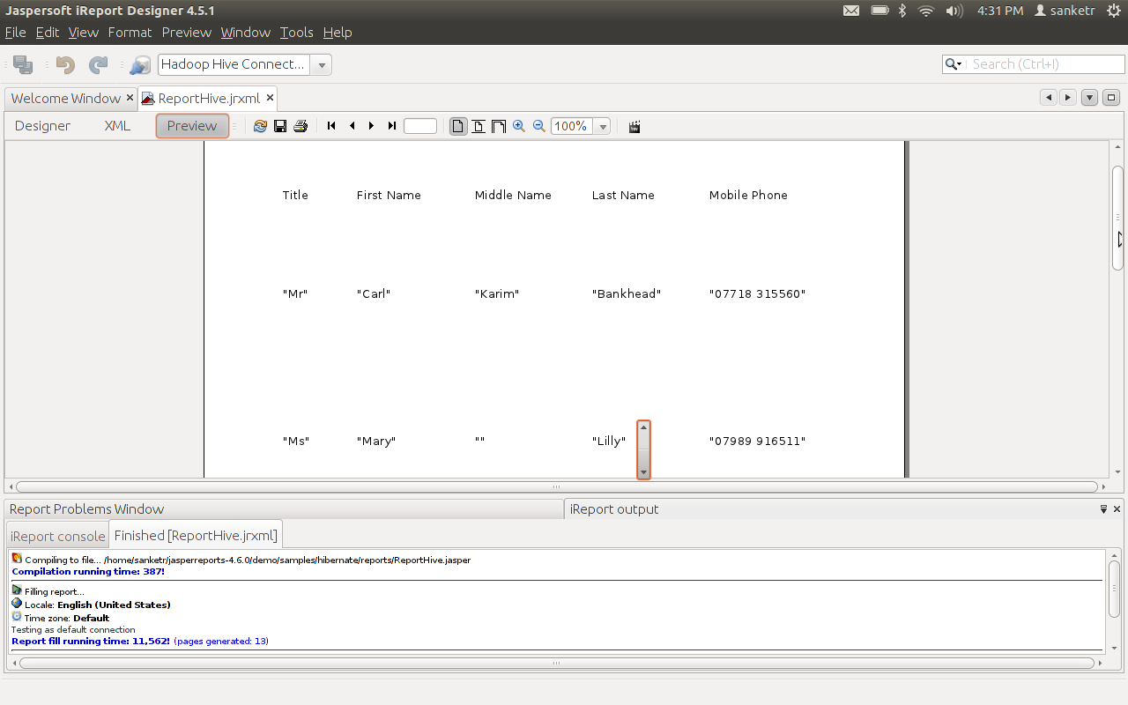Enable fit width view mode
Image resolution: width=1128 pixels, height=705 pixels.
[x=498, y=126]
